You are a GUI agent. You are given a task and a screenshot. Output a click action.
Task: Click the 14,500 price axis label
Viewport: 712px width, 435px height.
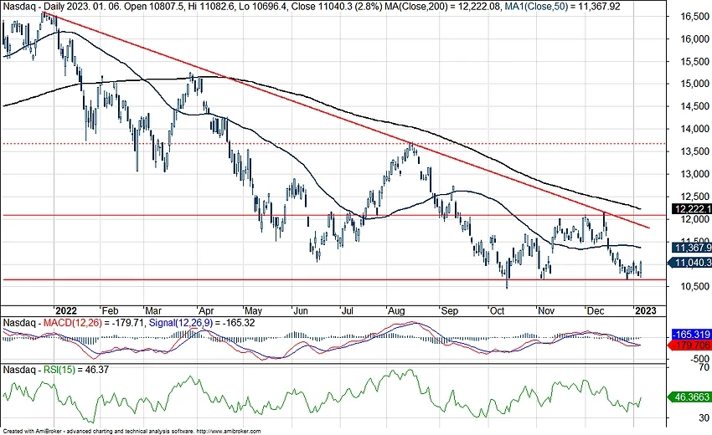(x=694, y=106)
